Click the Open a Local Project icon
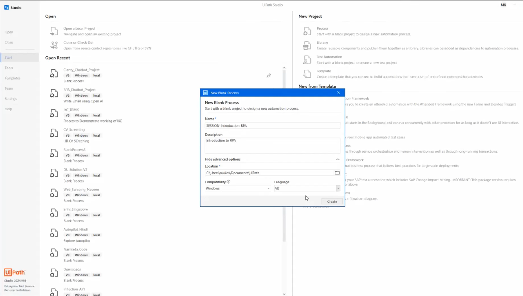Screen dimensions: 523x296 click(x=54, y=31)
